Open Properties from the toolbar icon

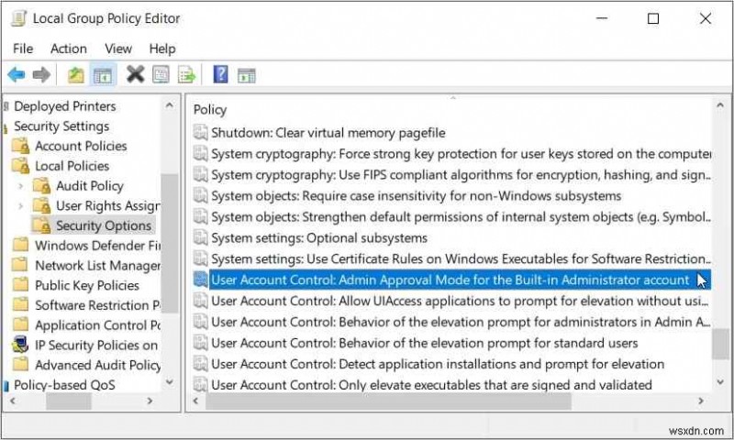161,74
